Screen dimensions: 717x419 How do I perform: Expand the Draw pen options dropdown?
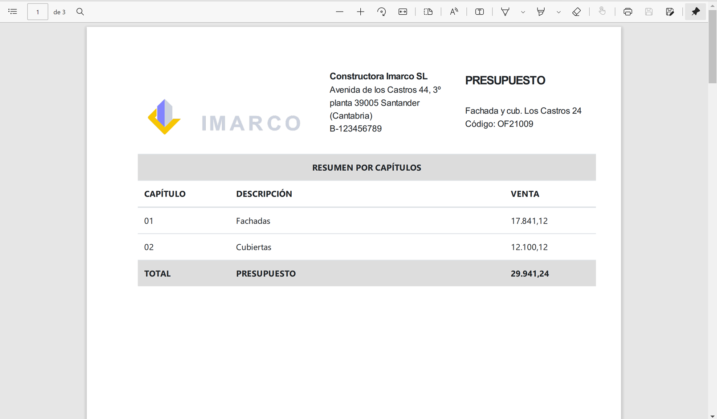[x=523, y=12]
